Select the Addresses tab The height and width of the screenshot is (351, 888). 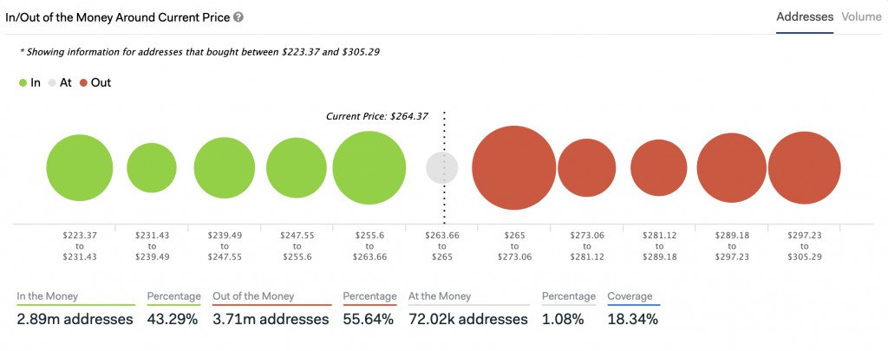804,16
